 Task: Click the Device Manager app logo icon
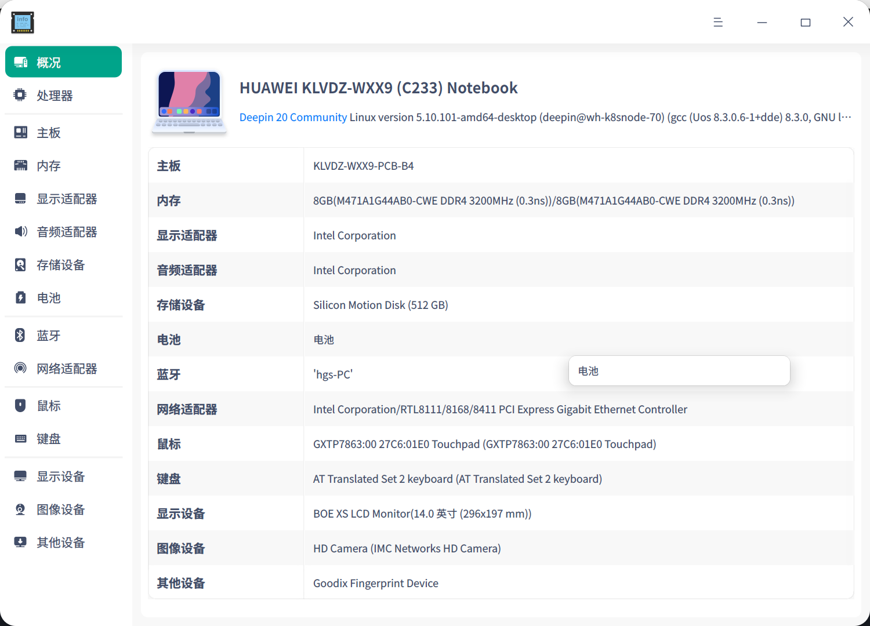tap(23, 23)
